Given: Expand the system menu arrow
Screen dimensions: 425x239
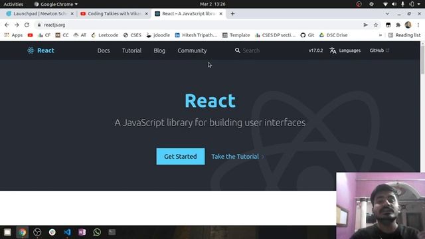Looking at the screenshot, I should coord(419,4).
